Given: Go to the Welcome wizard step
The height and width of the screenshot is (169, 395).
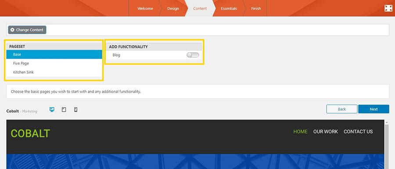Looking at the screenshot, I should click(x=145, y=9).
